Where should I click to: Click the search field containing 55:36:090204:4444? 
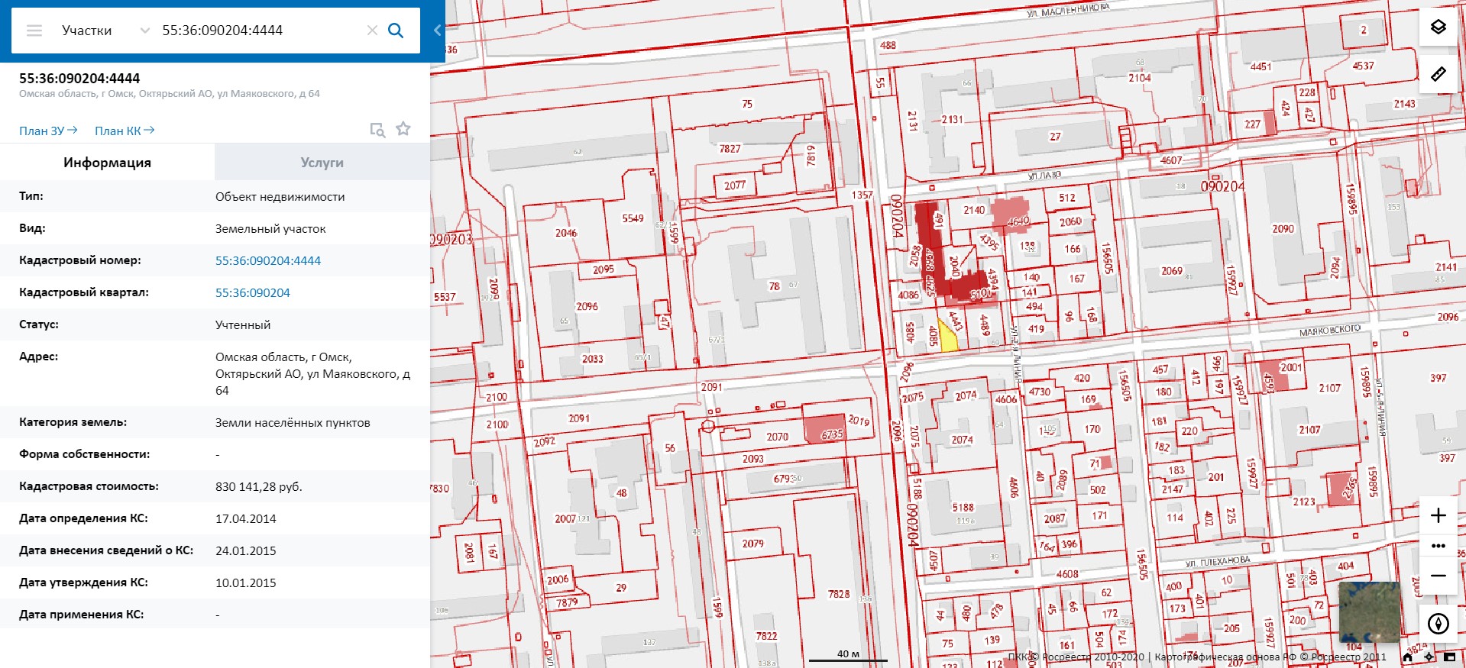260,31
